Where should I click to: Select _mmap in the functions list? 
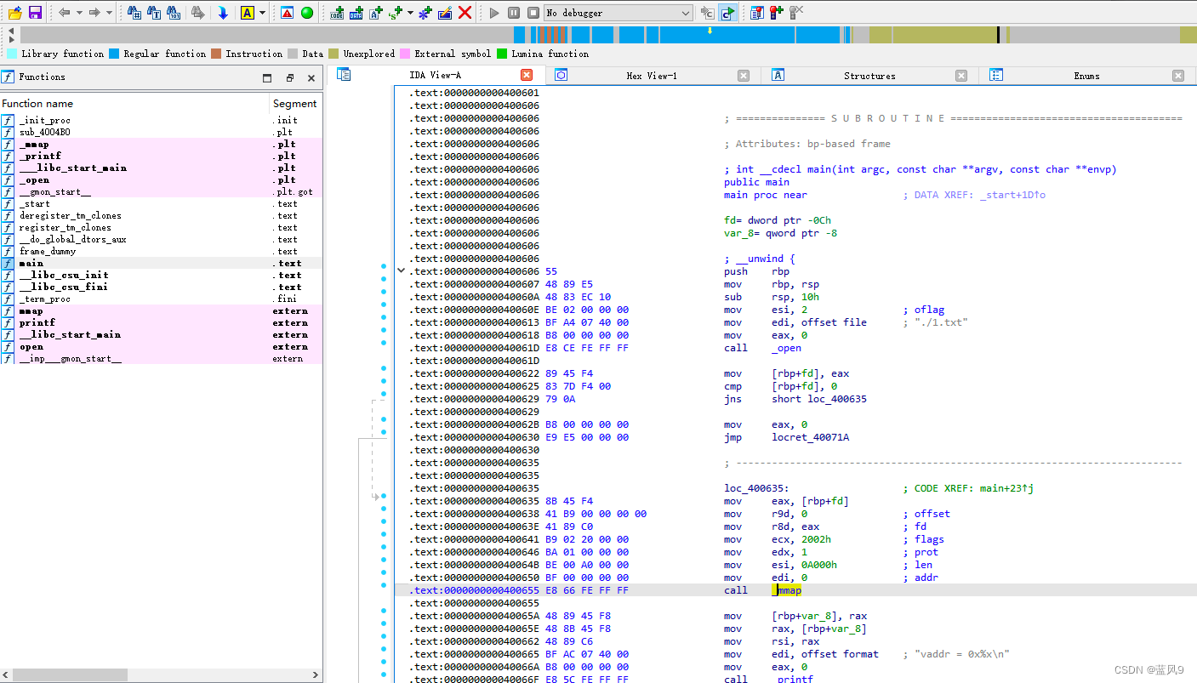[161, 145]
